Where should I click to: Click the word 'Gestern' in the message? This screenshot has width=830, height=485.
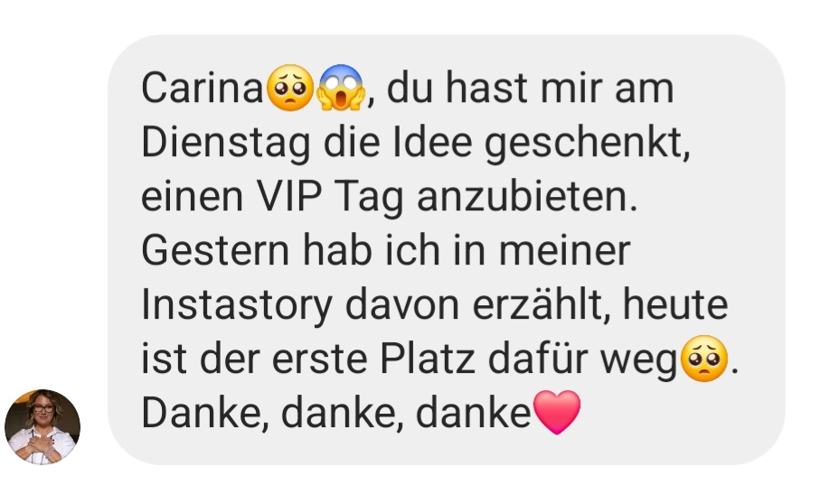[215, 251]
